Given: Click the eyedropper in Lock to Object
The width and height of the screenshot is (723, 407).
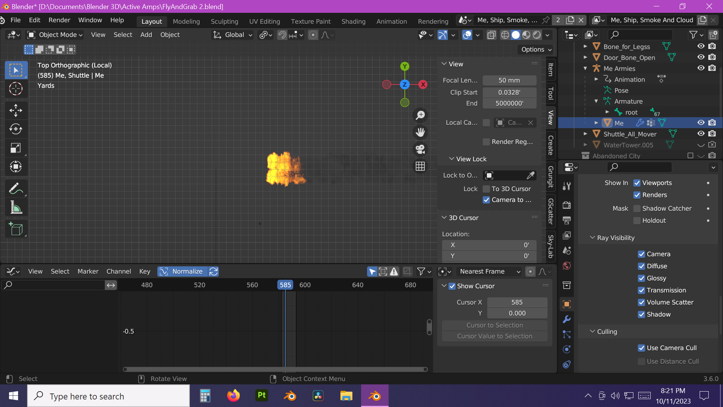Looking at the screenshot, I should click(x=531, y=175).
